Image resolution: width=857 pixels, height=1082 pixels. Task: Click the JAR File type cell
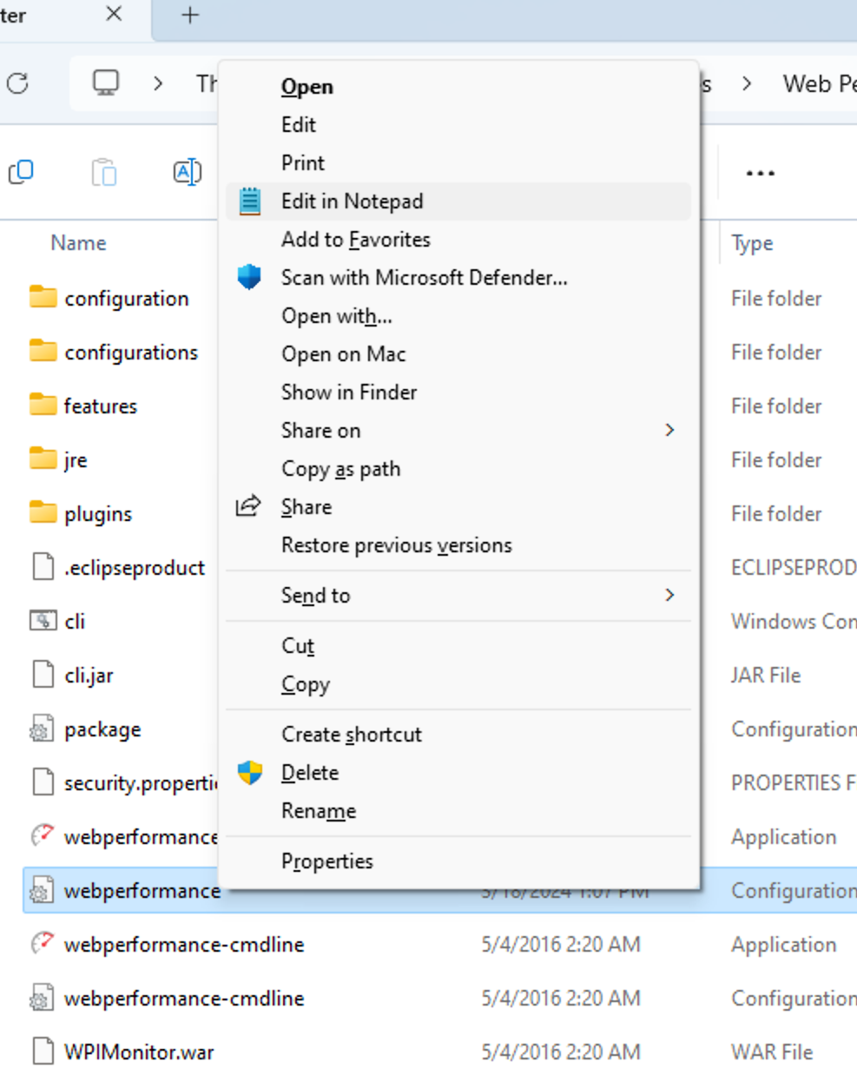point(766,676)
